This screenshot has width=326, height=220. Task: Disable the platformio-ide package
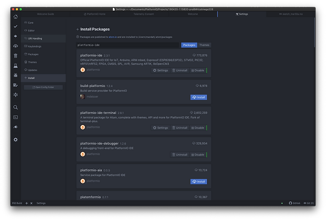coord(198,71)
